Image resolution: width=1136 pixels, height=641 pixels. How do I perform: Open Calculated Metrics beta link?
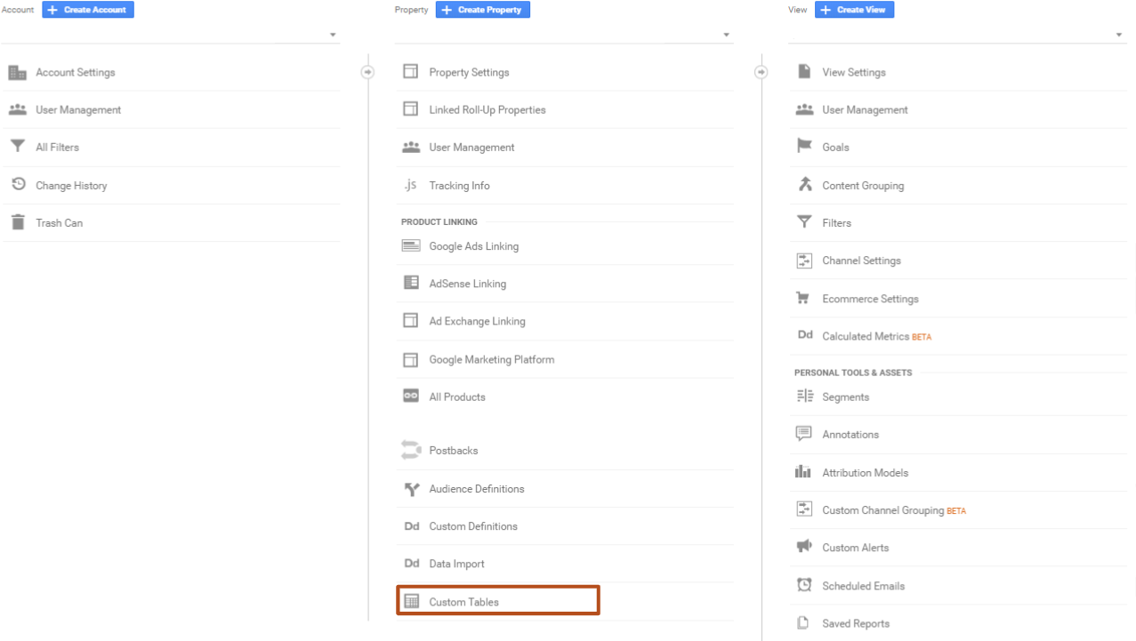[x=865, y=336]
